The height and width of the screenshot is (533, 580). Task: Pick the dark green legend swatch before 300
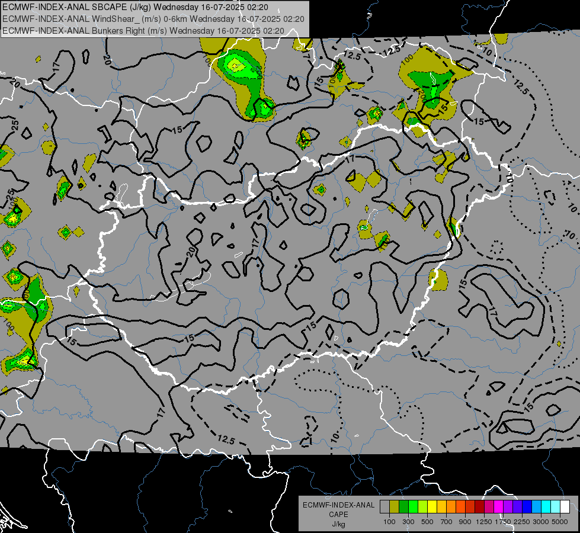pyautogui.click(x=404, y=506)
